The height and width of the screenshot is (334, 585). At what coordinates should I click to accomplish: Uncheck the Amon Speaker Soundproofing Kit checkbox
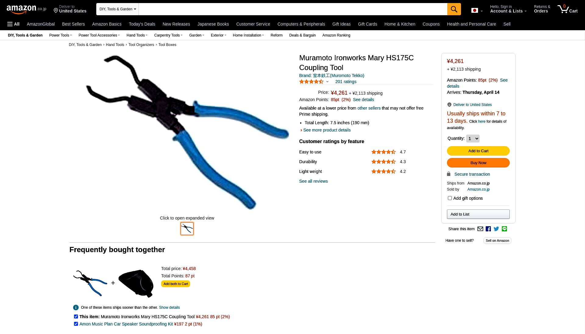[x=76, y=324]
